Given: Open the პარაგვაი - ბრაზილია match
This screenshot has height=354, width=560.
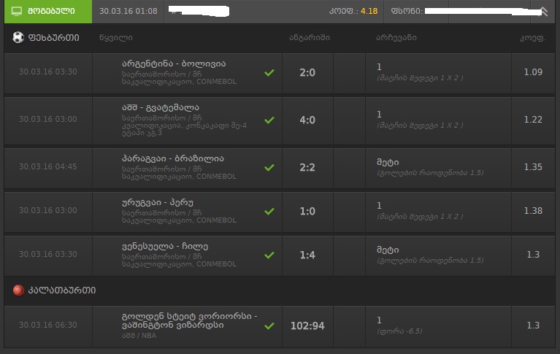Looking at the screenshot, I should coord(173,158).
